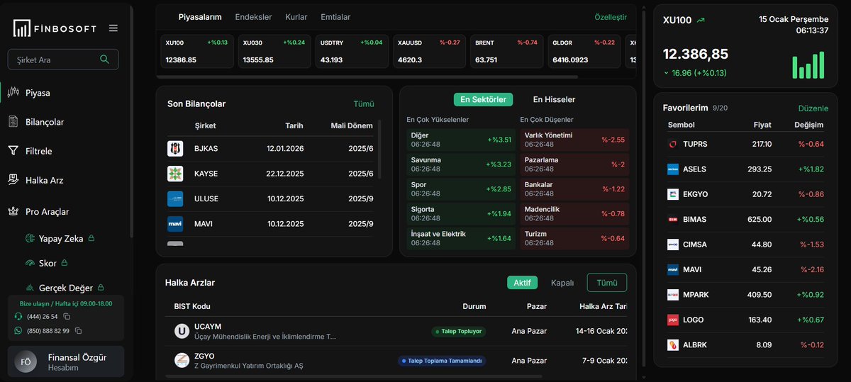Expand the Pro Araçlar section

pos(47,211)
